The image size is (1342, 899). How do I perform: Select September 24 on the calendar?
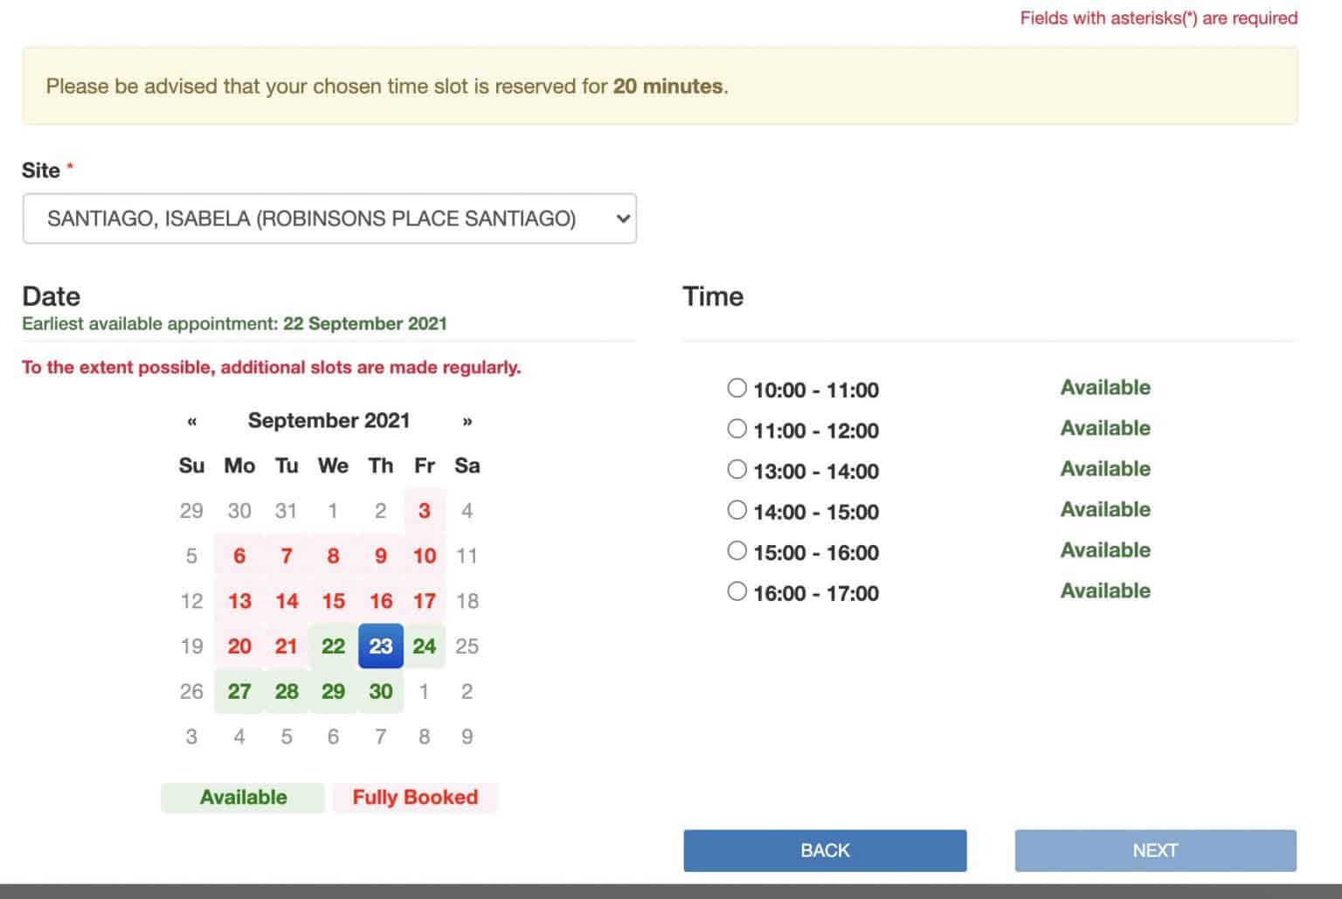pos(424,647)
